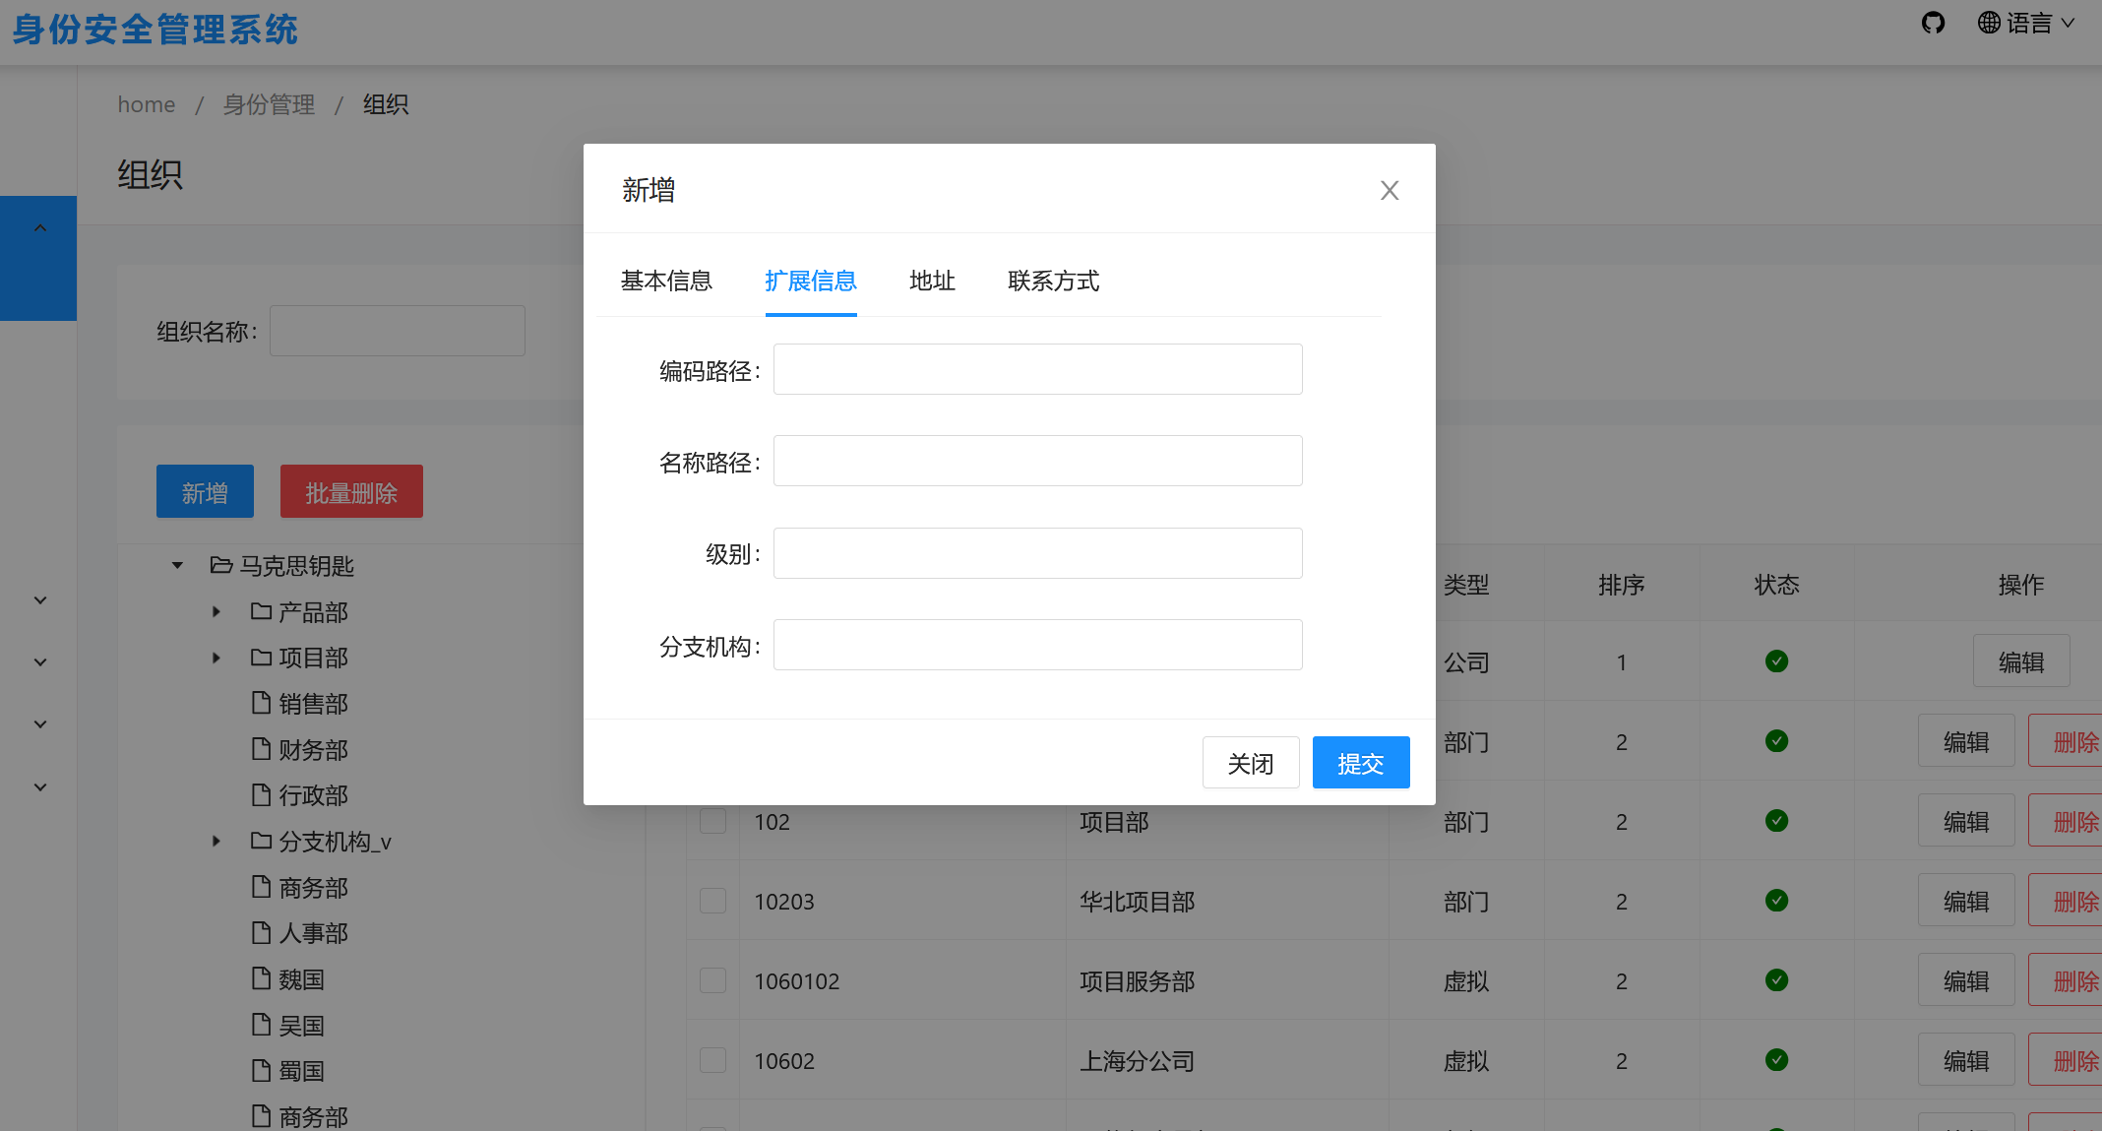This screenshot has width=2102, height=1131.
Task: Switch to the 基本信息 tab
Action: (x=666, y=282)
